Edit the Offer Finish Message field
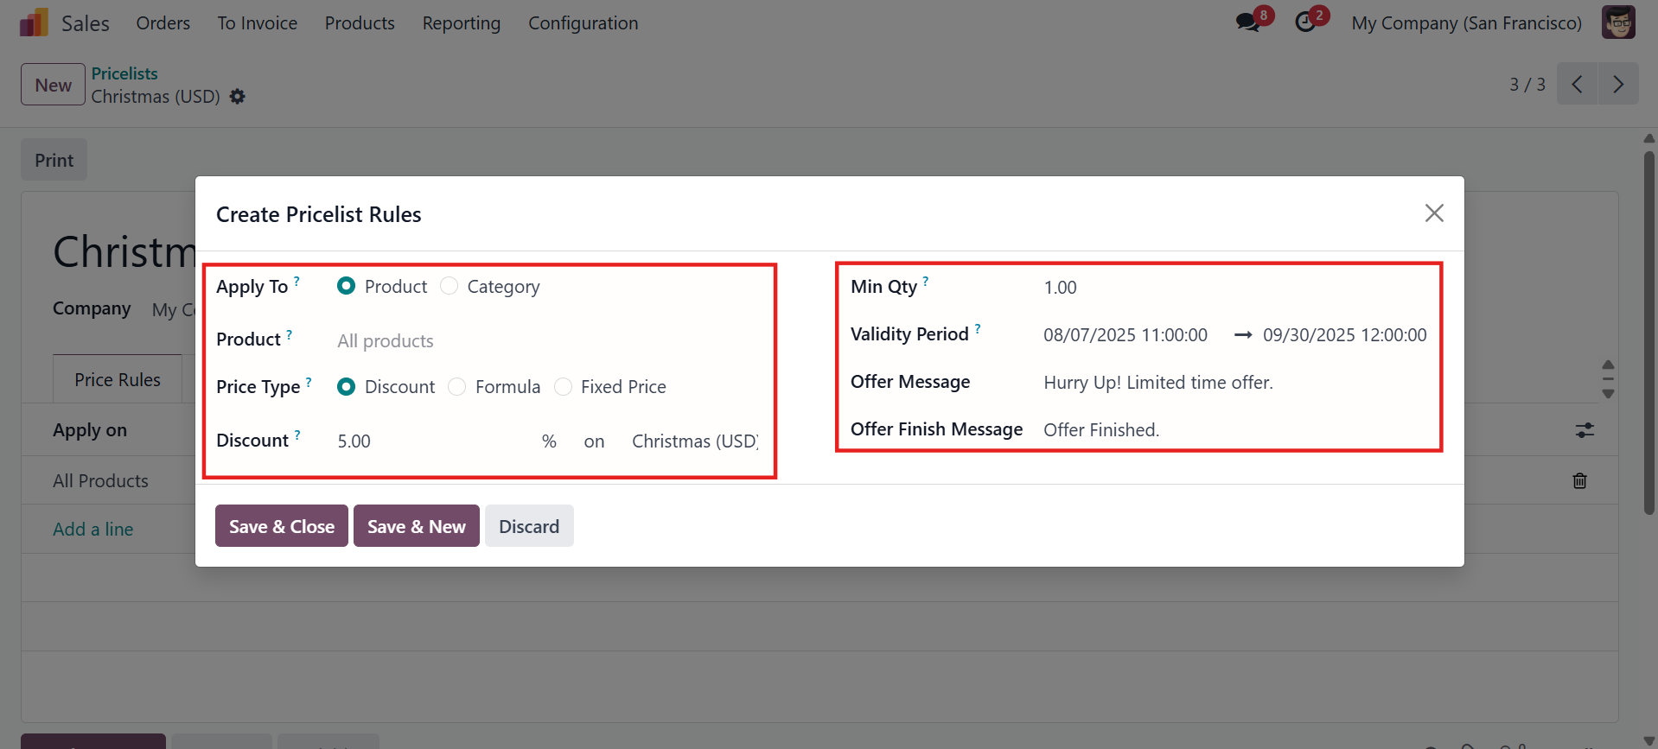 click(1235, 429)
